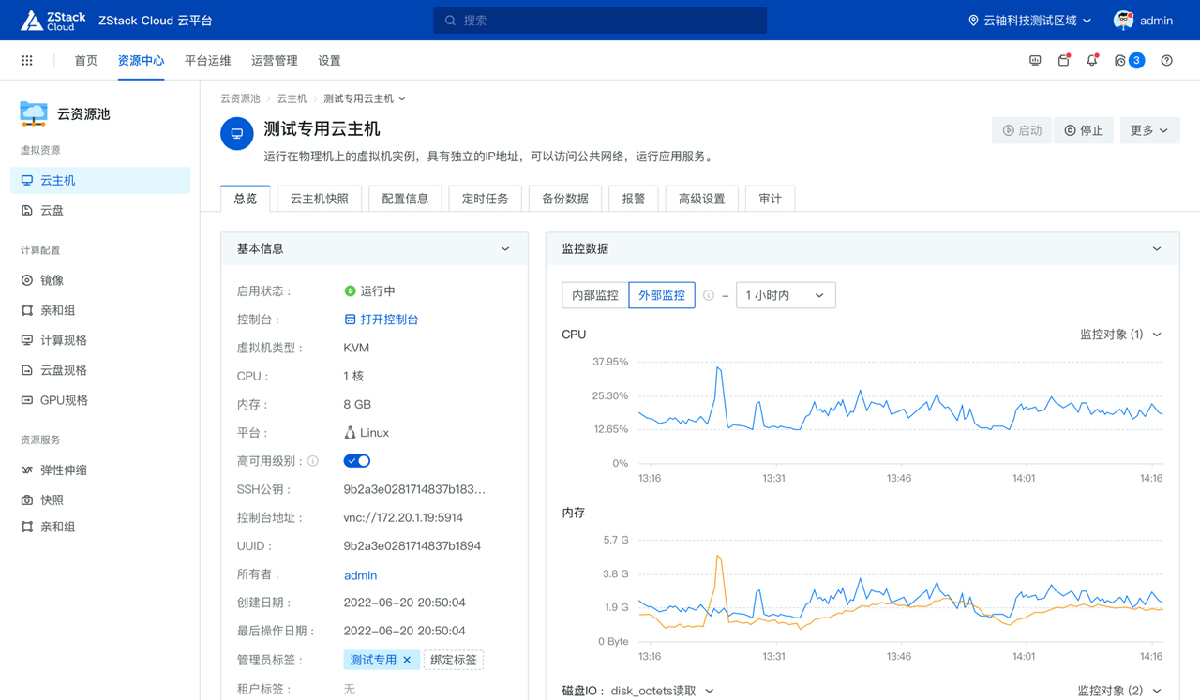Open the apps grid icon near 首页
1200x700 pixels.
pos(26,59)
